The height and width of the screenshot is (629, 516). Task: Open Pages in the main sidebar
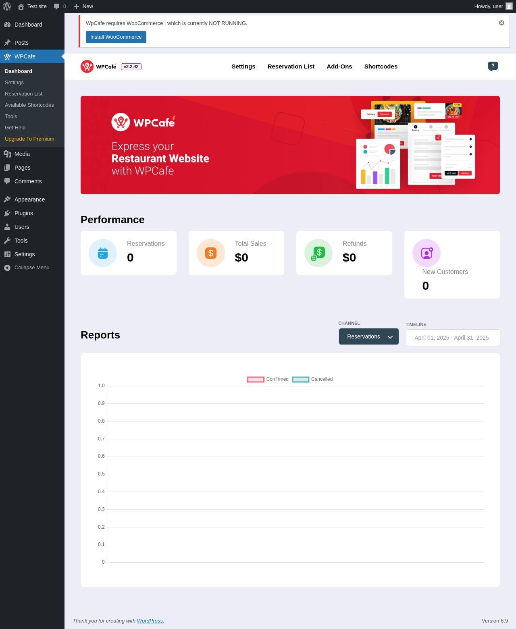pos(32,168)
